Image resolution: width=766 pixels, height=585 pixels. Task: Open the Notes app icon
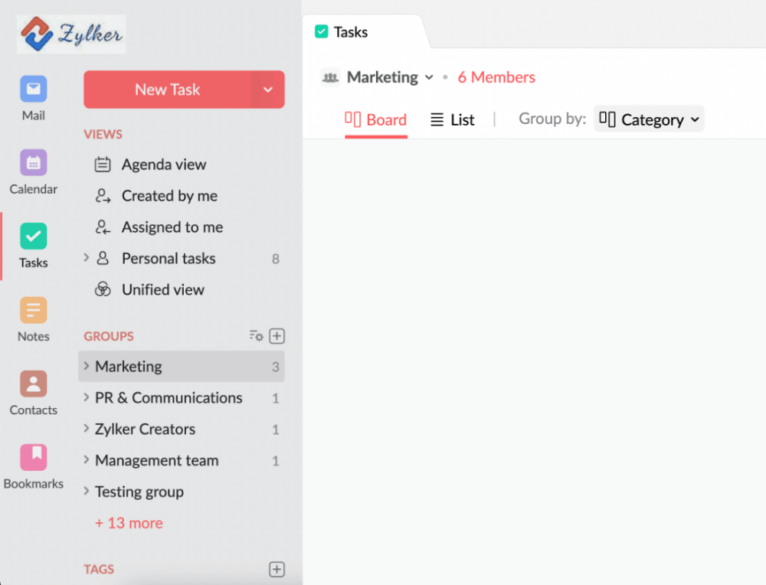point(33,310)
